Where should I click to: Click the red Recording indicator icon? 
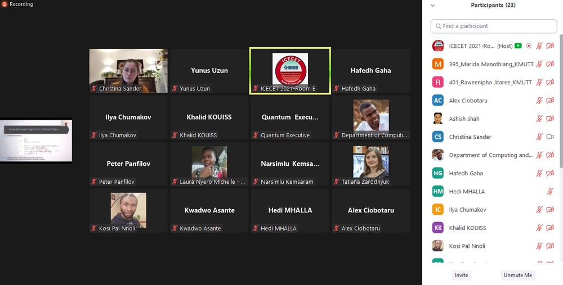[5, 4]
